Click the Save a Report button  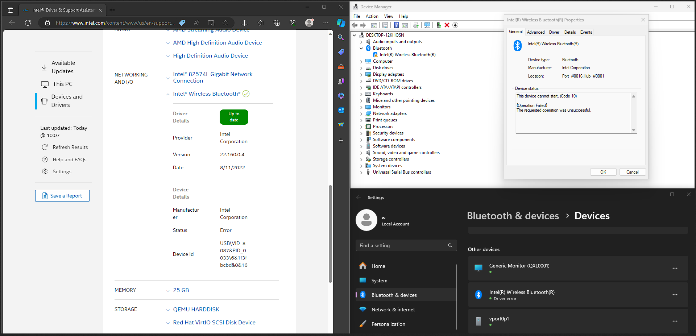coord(62,196)
